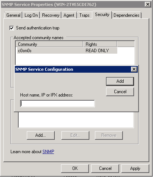This screenshot has height=177, width=153.
Task: Click Add in SNMP Service Configuration
Action: (x=120, y=81)
